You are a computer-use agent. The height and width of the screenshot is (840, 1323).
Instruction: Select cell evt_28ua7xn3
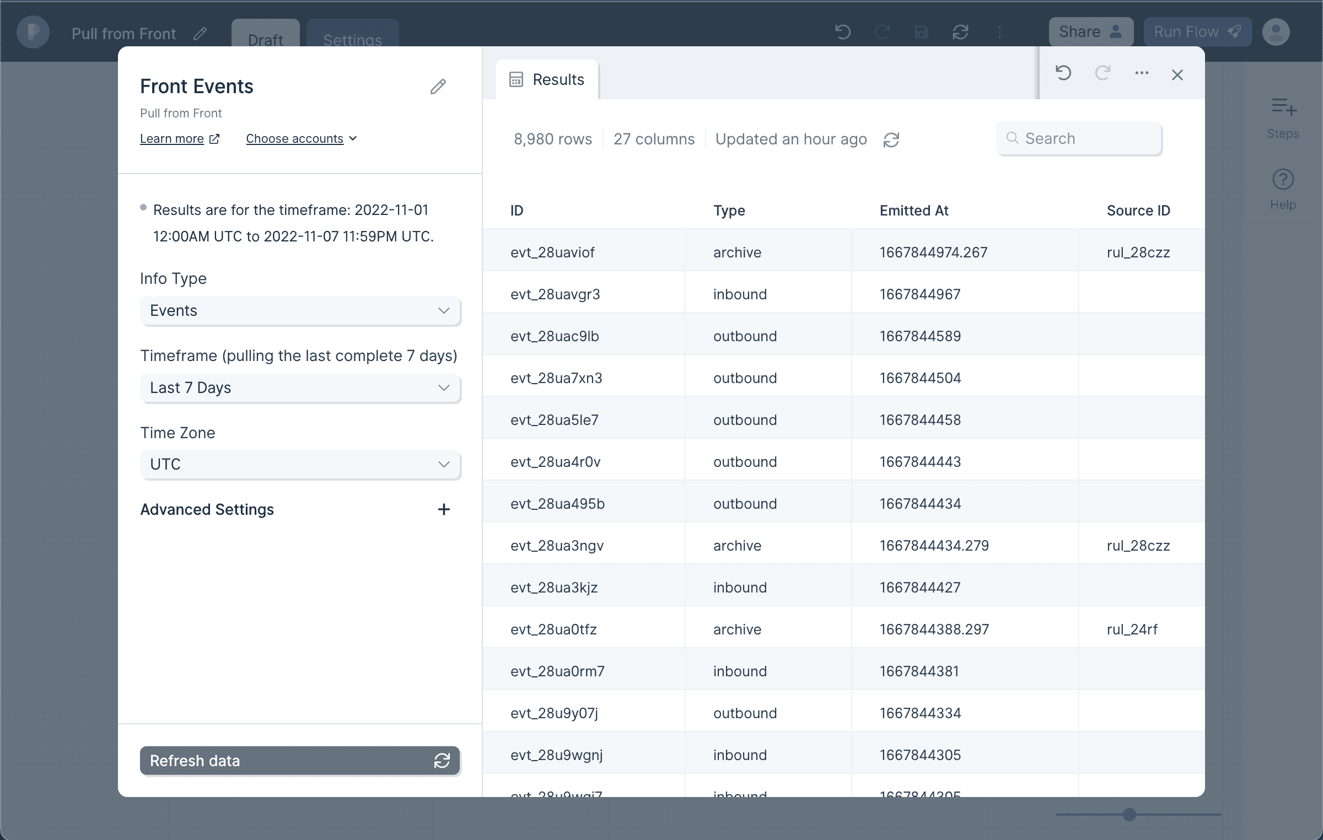point(584,378)
